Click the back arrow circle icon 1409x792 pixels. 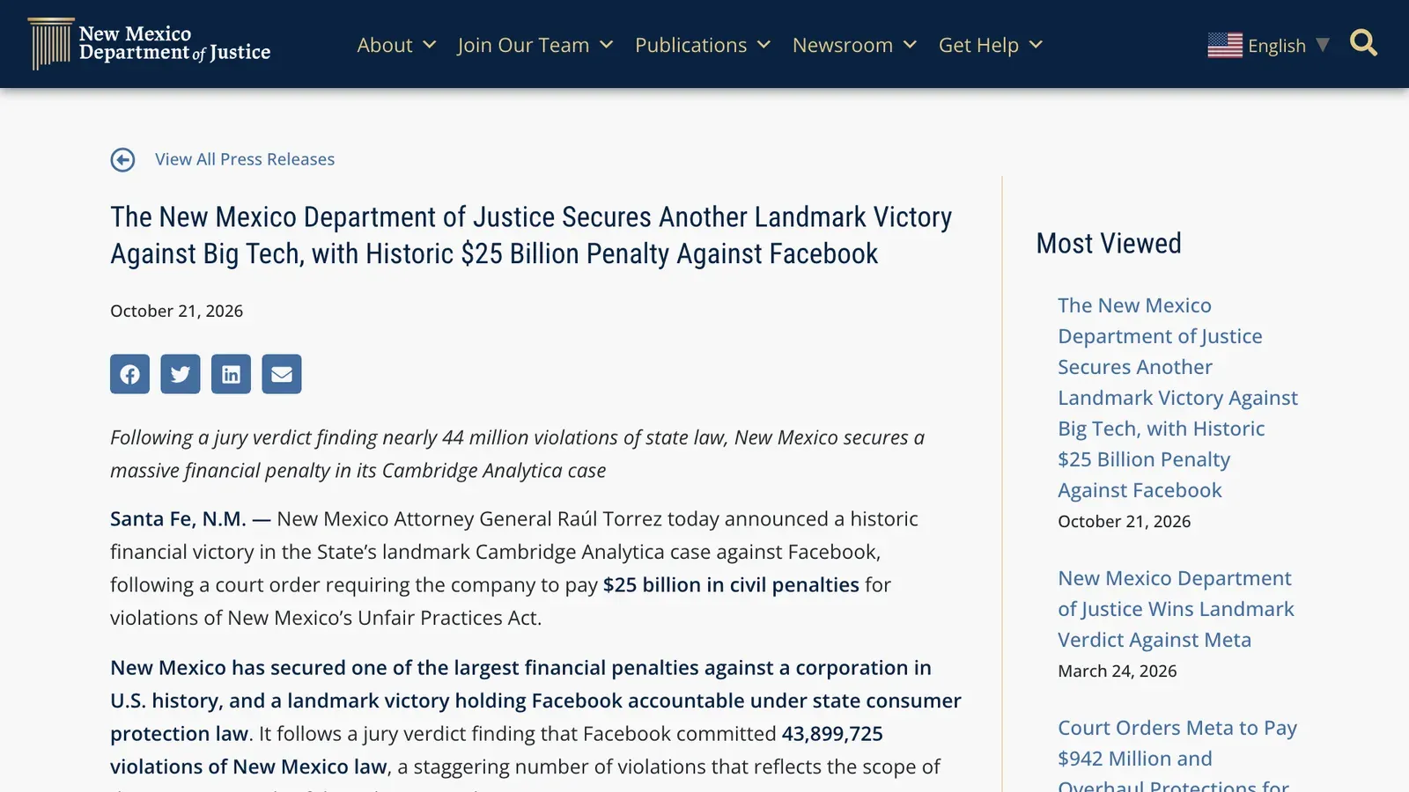(x=122, y=159)
